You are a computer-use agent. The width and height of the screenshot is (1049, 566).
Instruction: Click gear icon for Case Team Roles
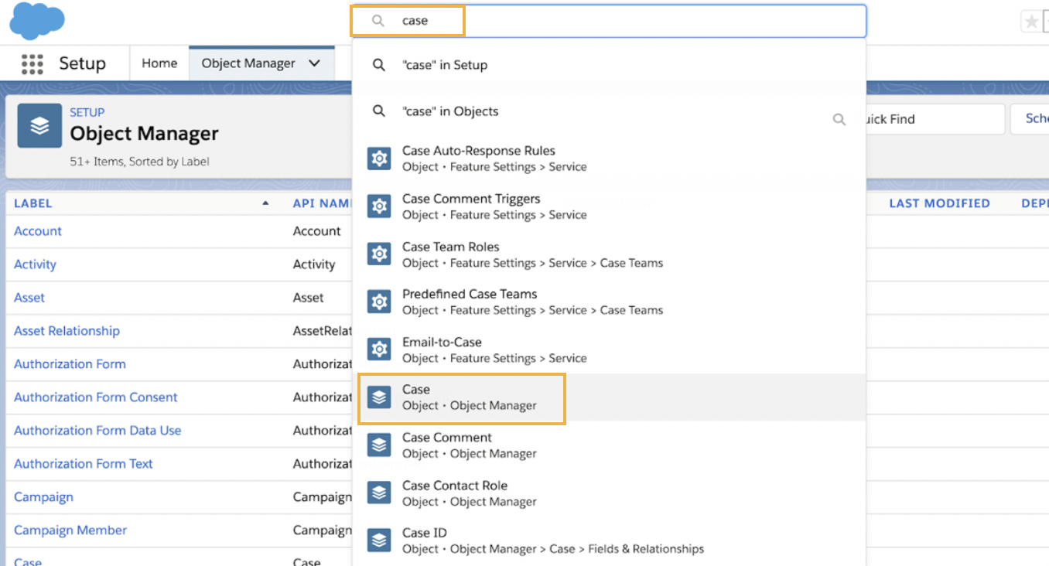379,254
